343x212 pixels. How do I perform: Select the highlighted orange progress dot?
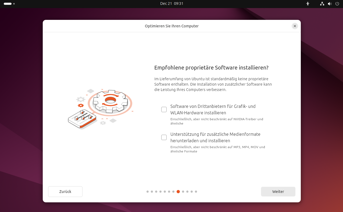(178, 192)
